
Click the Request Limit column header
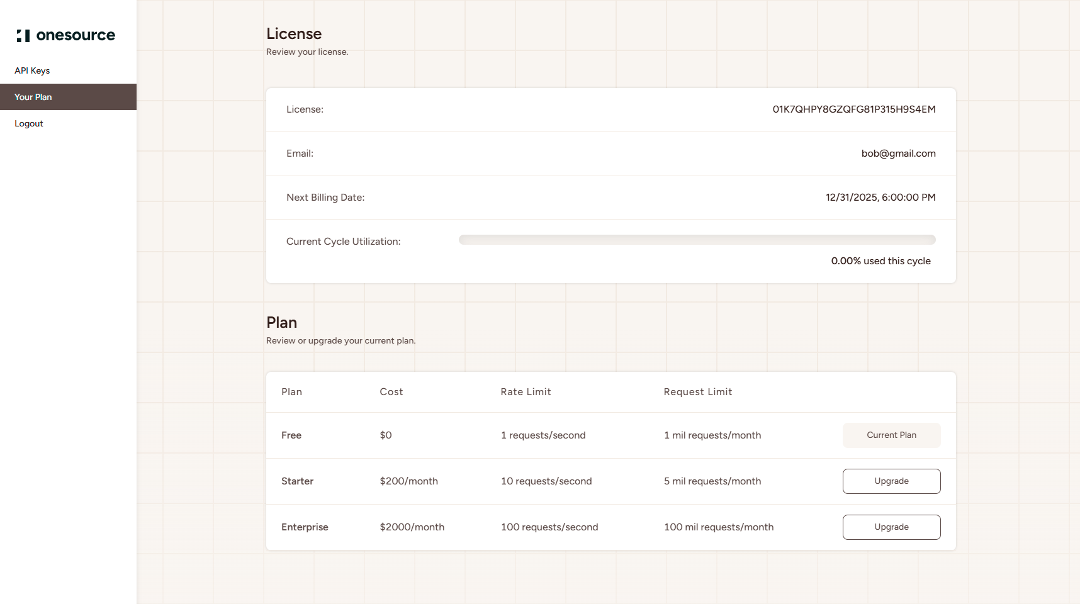(x=697, y=391)
